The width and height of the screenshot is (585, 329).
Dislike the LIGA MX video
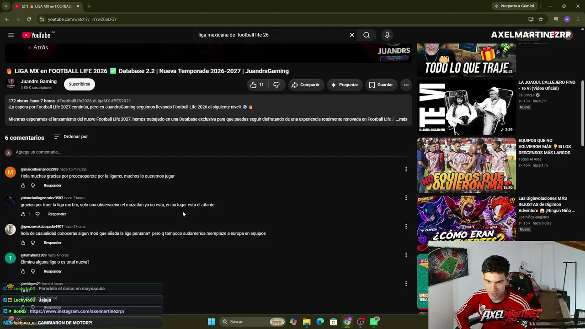[x=276, y=85]
